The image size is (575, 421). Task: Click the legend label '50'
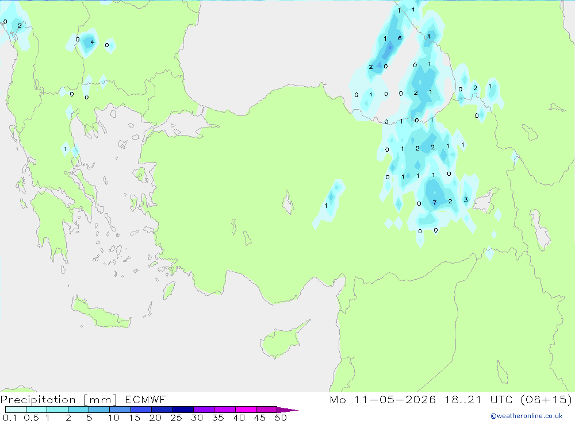pyautogui.click(x=281, y=418)
